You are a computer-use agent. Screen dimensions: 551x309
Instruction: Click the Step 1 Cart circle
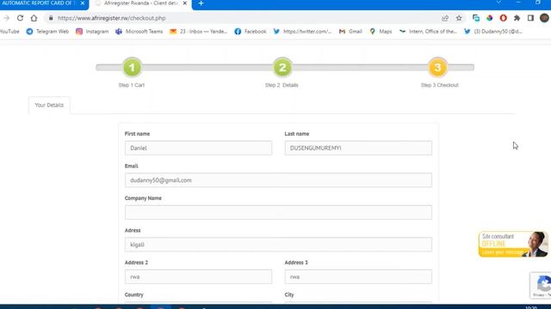click(x=132, y=67)
